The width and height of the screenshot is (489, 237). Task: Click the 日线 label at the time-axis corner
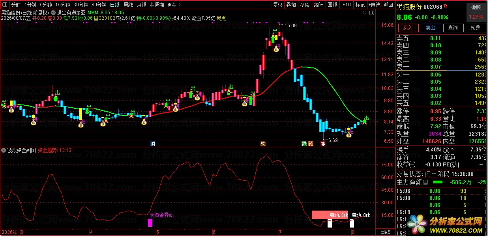385,232
